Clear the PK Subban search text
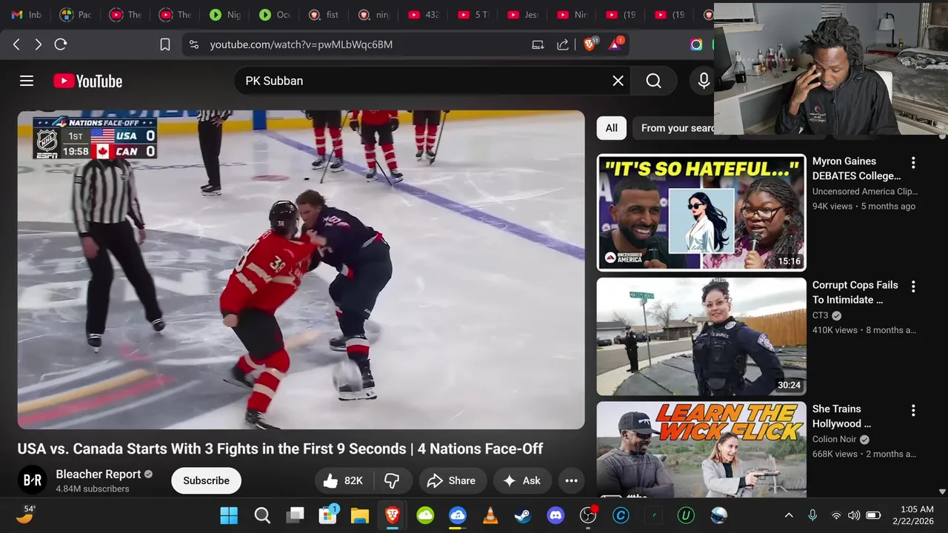This screenshot has height=533, width=948. (618, 81)
